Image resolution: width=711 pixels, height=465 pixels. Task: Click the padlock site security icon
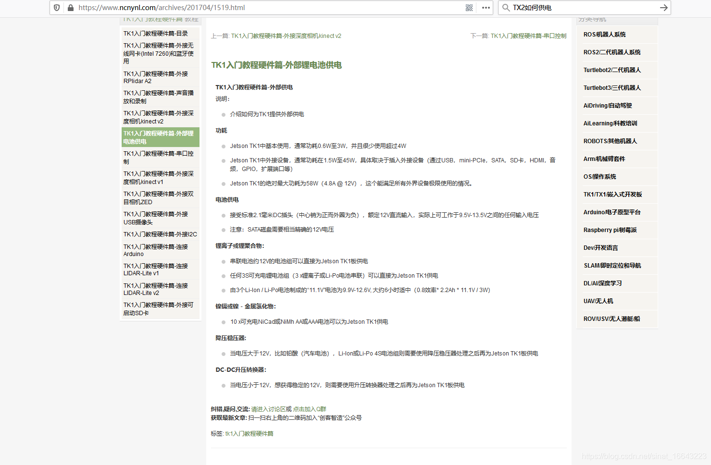coord(71,8)
